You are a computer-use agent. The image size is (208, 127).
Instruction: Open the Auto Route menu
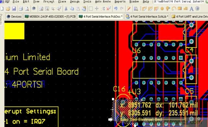click(x=103, y=2)
